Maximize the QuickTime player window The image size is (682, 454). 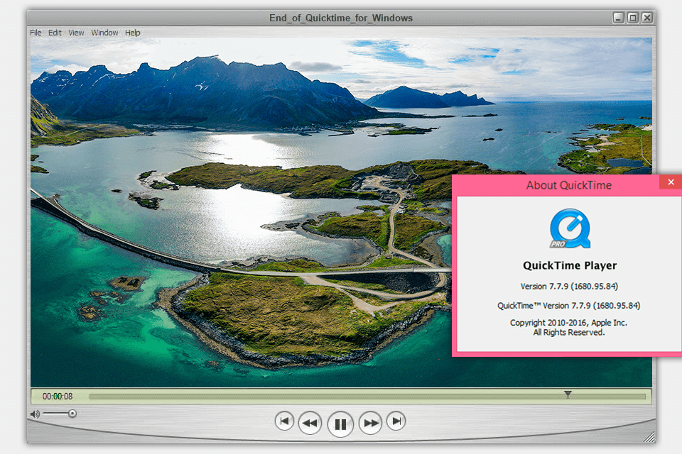point(633,18)
